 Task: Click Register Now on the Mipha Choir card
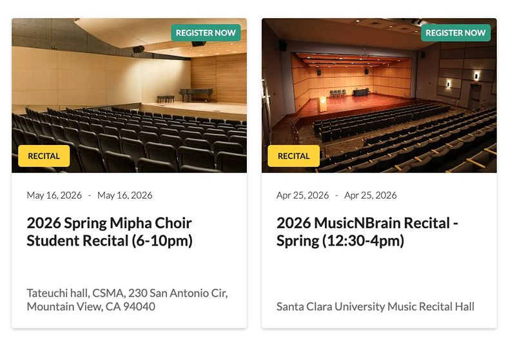click(x=206, y=33)
